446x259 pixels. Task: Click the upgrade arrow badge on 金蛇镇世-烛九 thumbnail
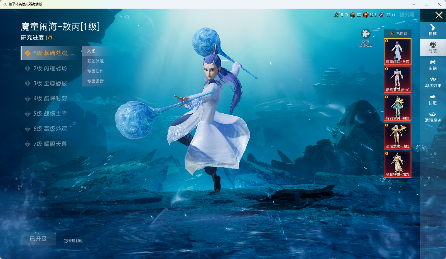point(387,153)
